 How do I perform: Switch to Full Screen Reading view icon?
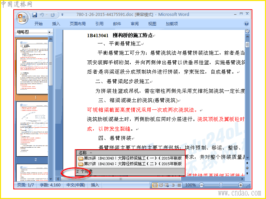click(x=161, y=185)
